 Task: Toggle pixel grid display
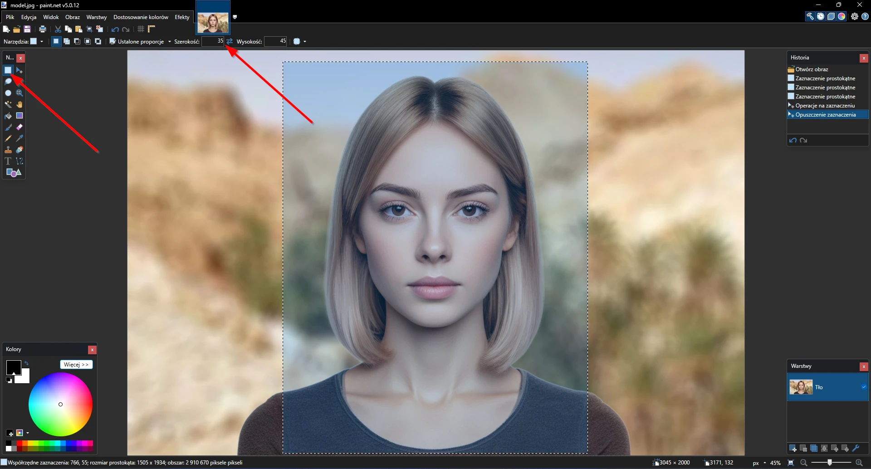tap(141, 29)
